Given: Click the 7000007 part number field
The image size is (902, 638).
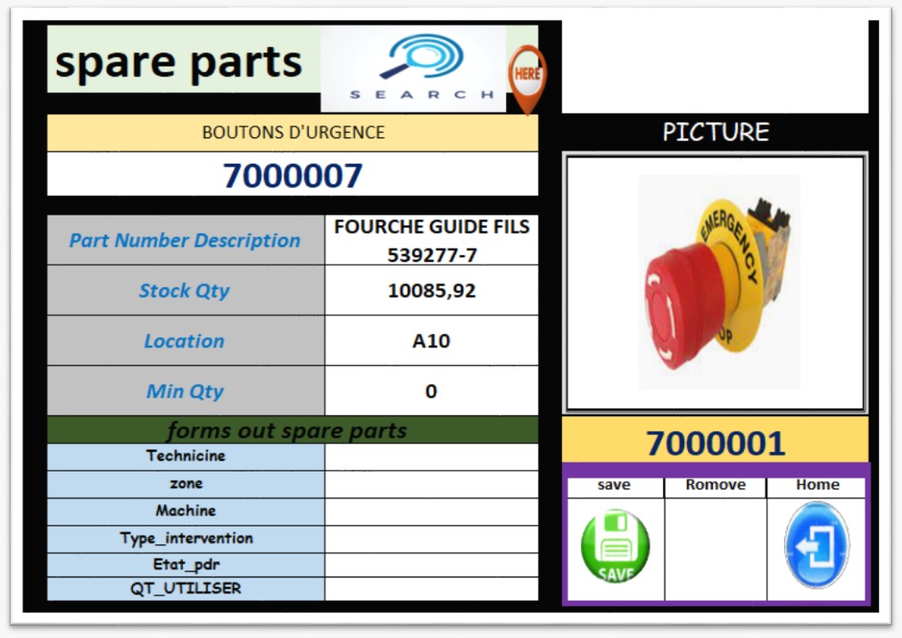Looking at the screenshot, I should [x=293, y=176].
